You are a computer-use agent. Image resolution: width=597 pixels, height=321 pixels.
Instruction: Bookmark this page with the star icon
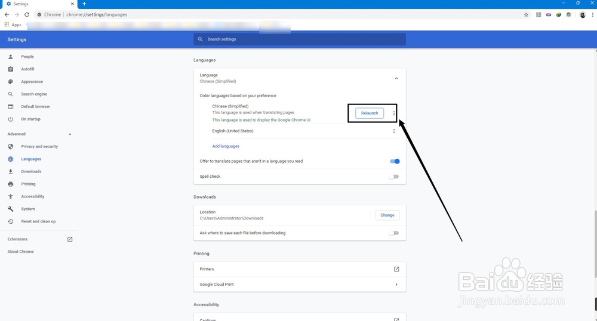click(526, 14)
